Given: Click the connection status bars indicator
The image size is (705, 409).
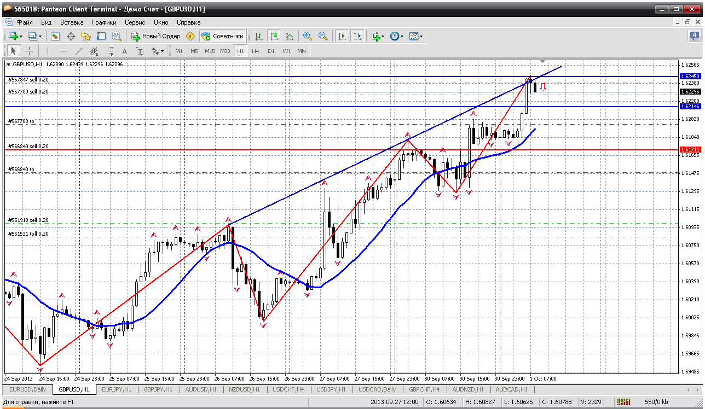Looking at the screenshot, I should point(625,402).
